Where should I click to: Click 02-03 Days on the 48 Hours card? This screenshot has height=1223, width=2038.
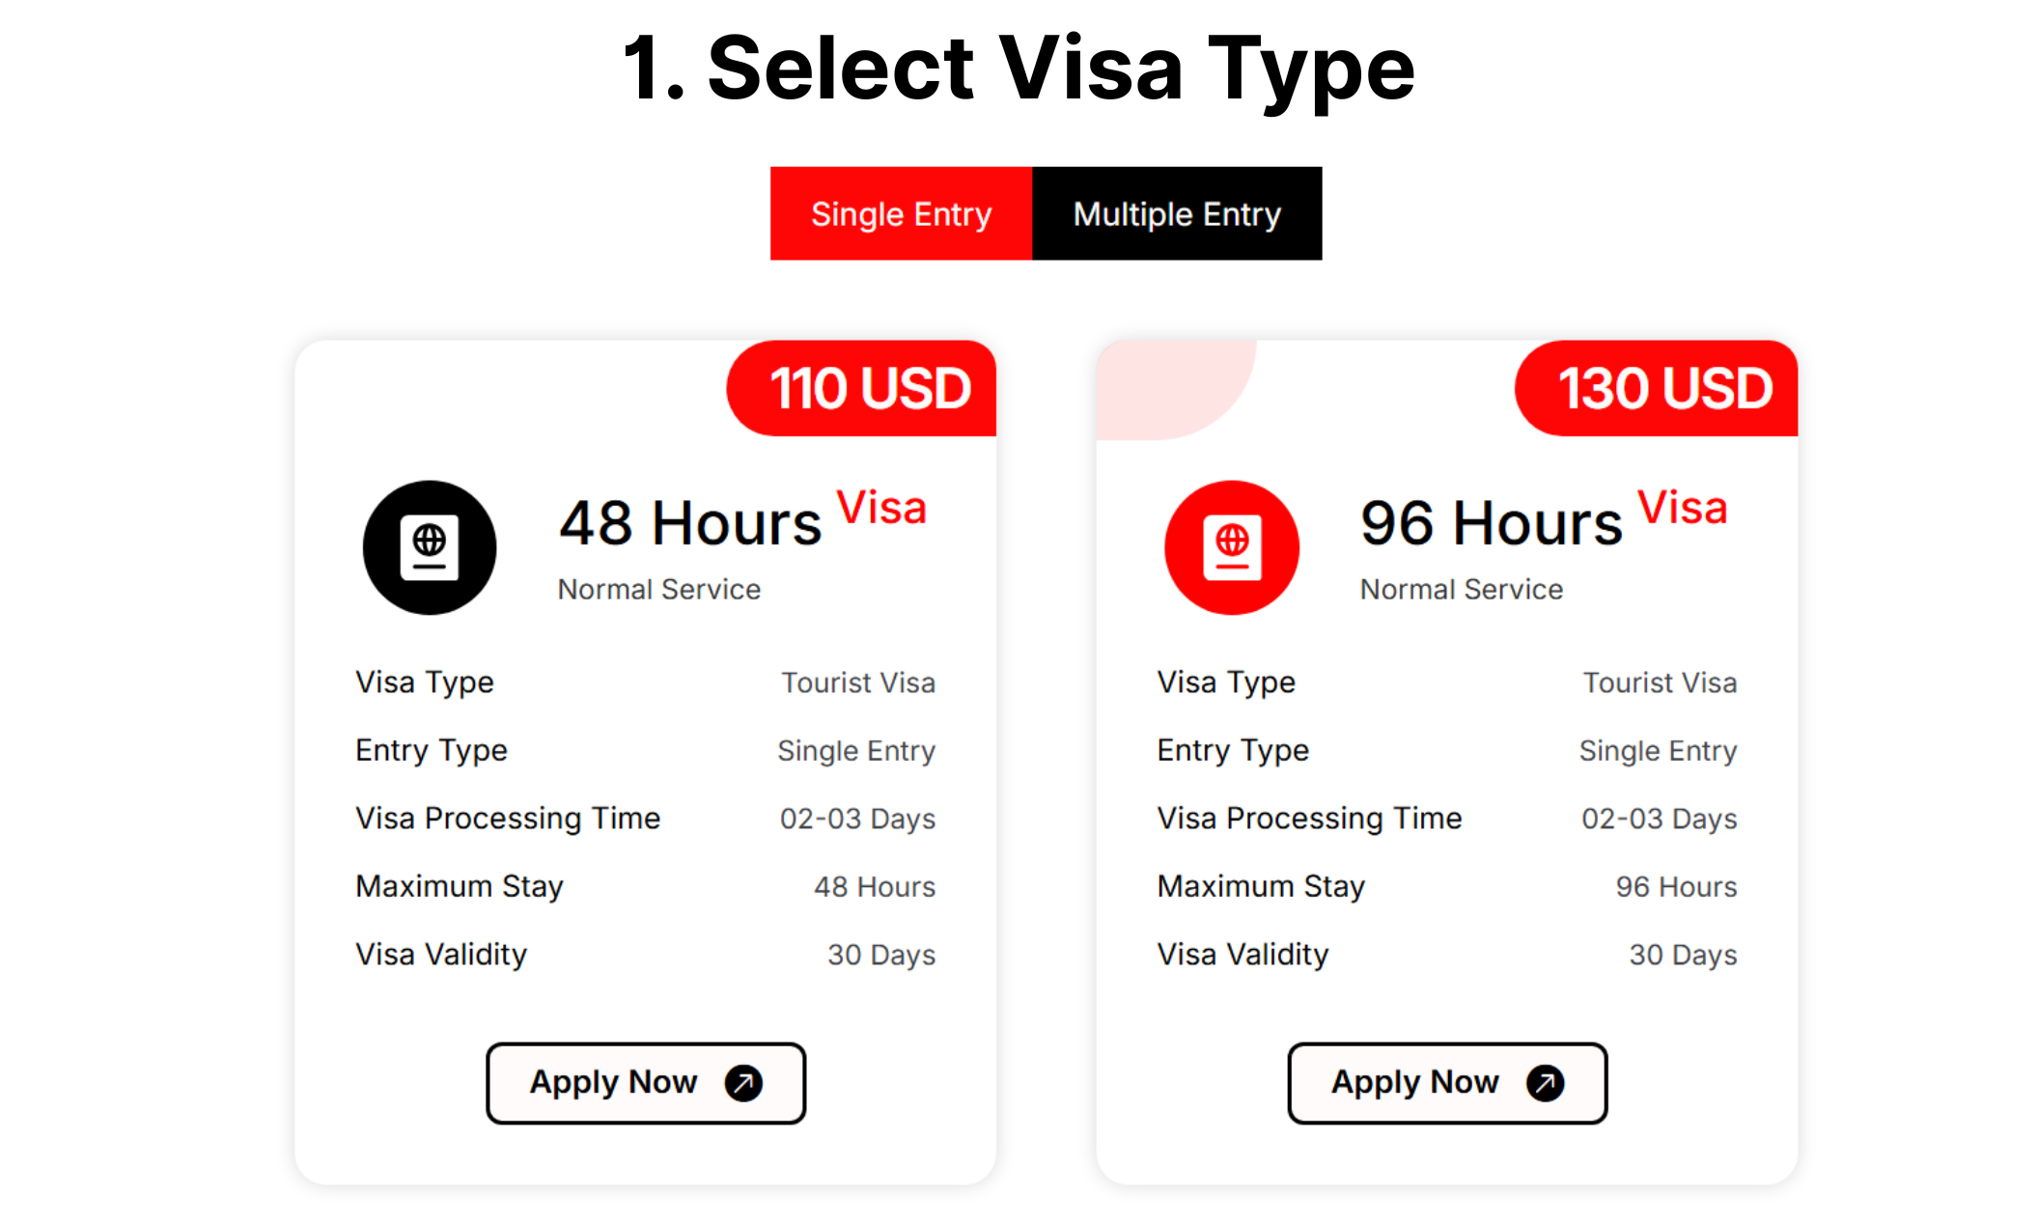pyautogui.click(x=857, y=819)
